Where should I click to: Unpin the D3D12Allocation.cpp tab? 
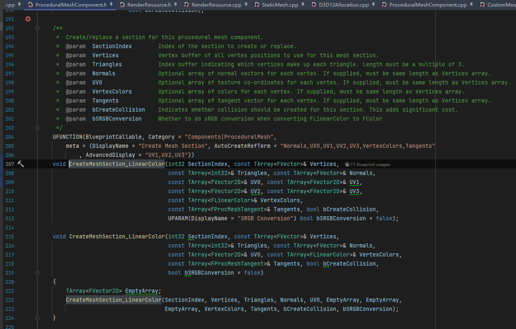[x=373, y=5]
